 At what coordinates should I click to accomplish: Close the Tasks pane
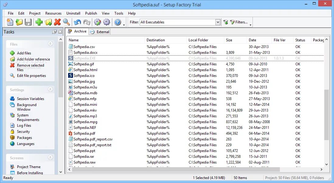(x=60, y=32)
